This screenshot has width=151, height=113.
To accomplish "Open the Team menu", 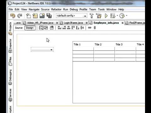I will click(92, 9).
